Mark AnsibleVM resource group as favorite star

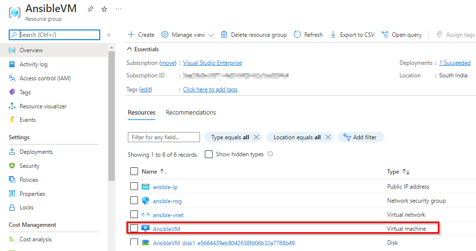pyautogui.click(x=105, y=9)
